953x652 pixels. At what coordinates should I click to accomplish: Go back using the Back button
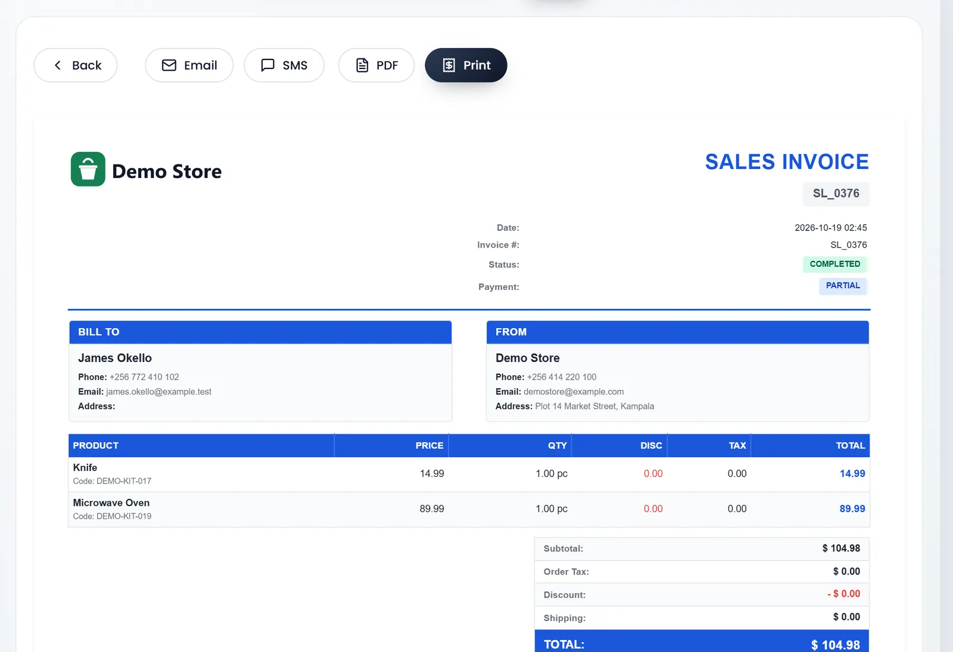click(x=76, y=65)
